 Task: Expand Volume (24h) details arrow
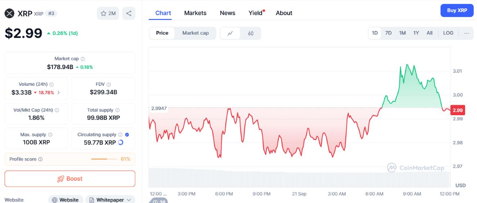[x=59, y=93]
